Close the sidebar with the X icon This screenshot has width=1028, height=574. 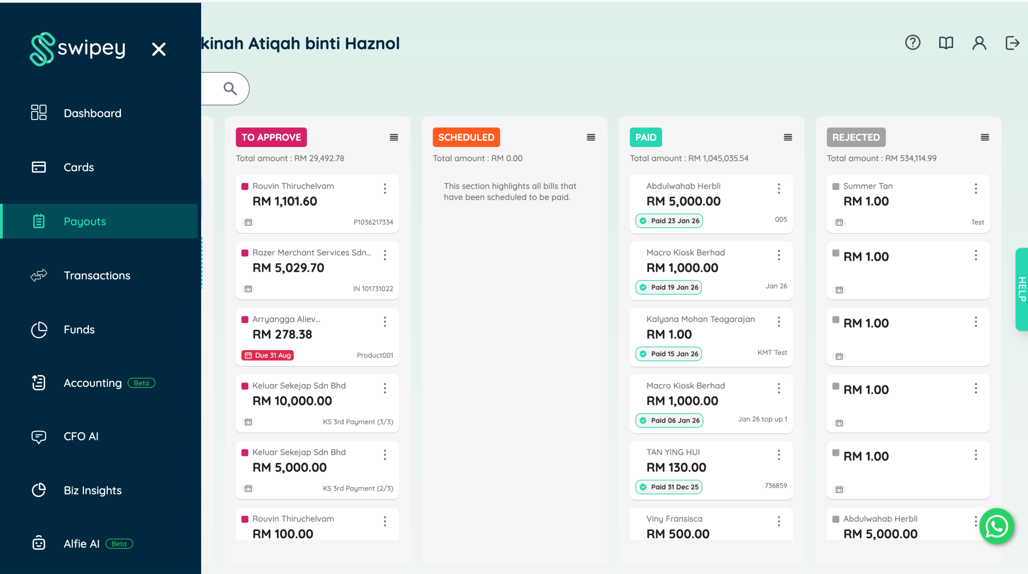159,49
